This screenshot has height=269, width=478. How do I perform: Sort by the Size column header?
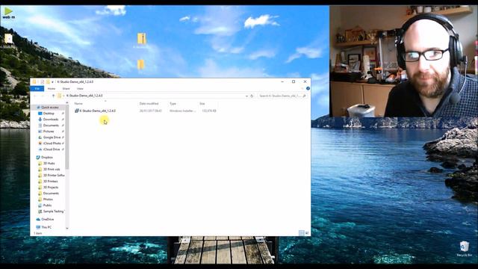pos(202,104)
